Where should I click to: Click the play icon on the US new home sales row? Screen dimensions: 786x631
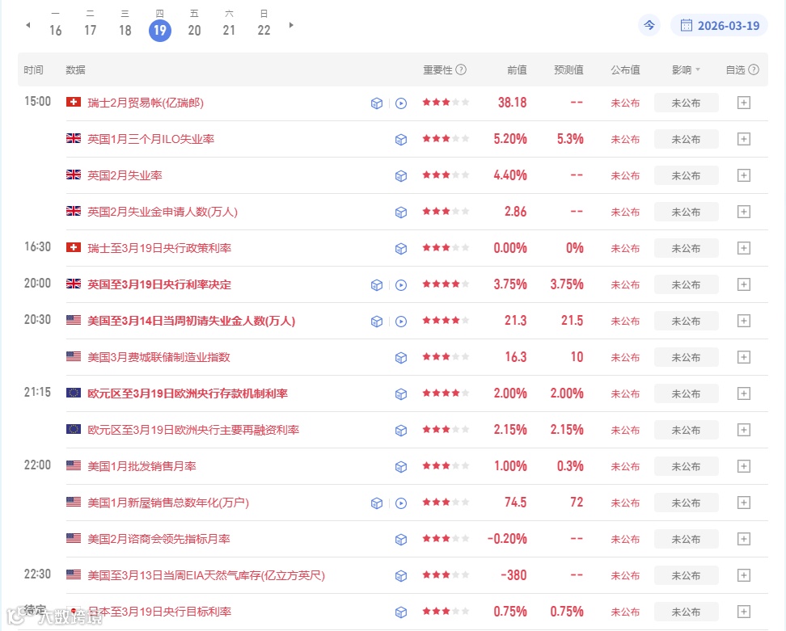point(401,503)
